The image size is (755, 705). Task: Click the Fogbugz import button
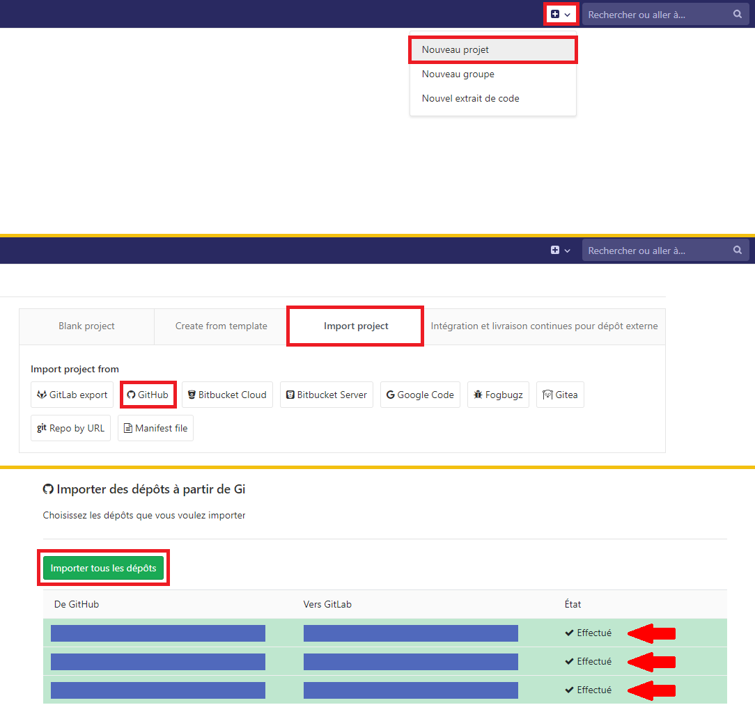[498, 395]
